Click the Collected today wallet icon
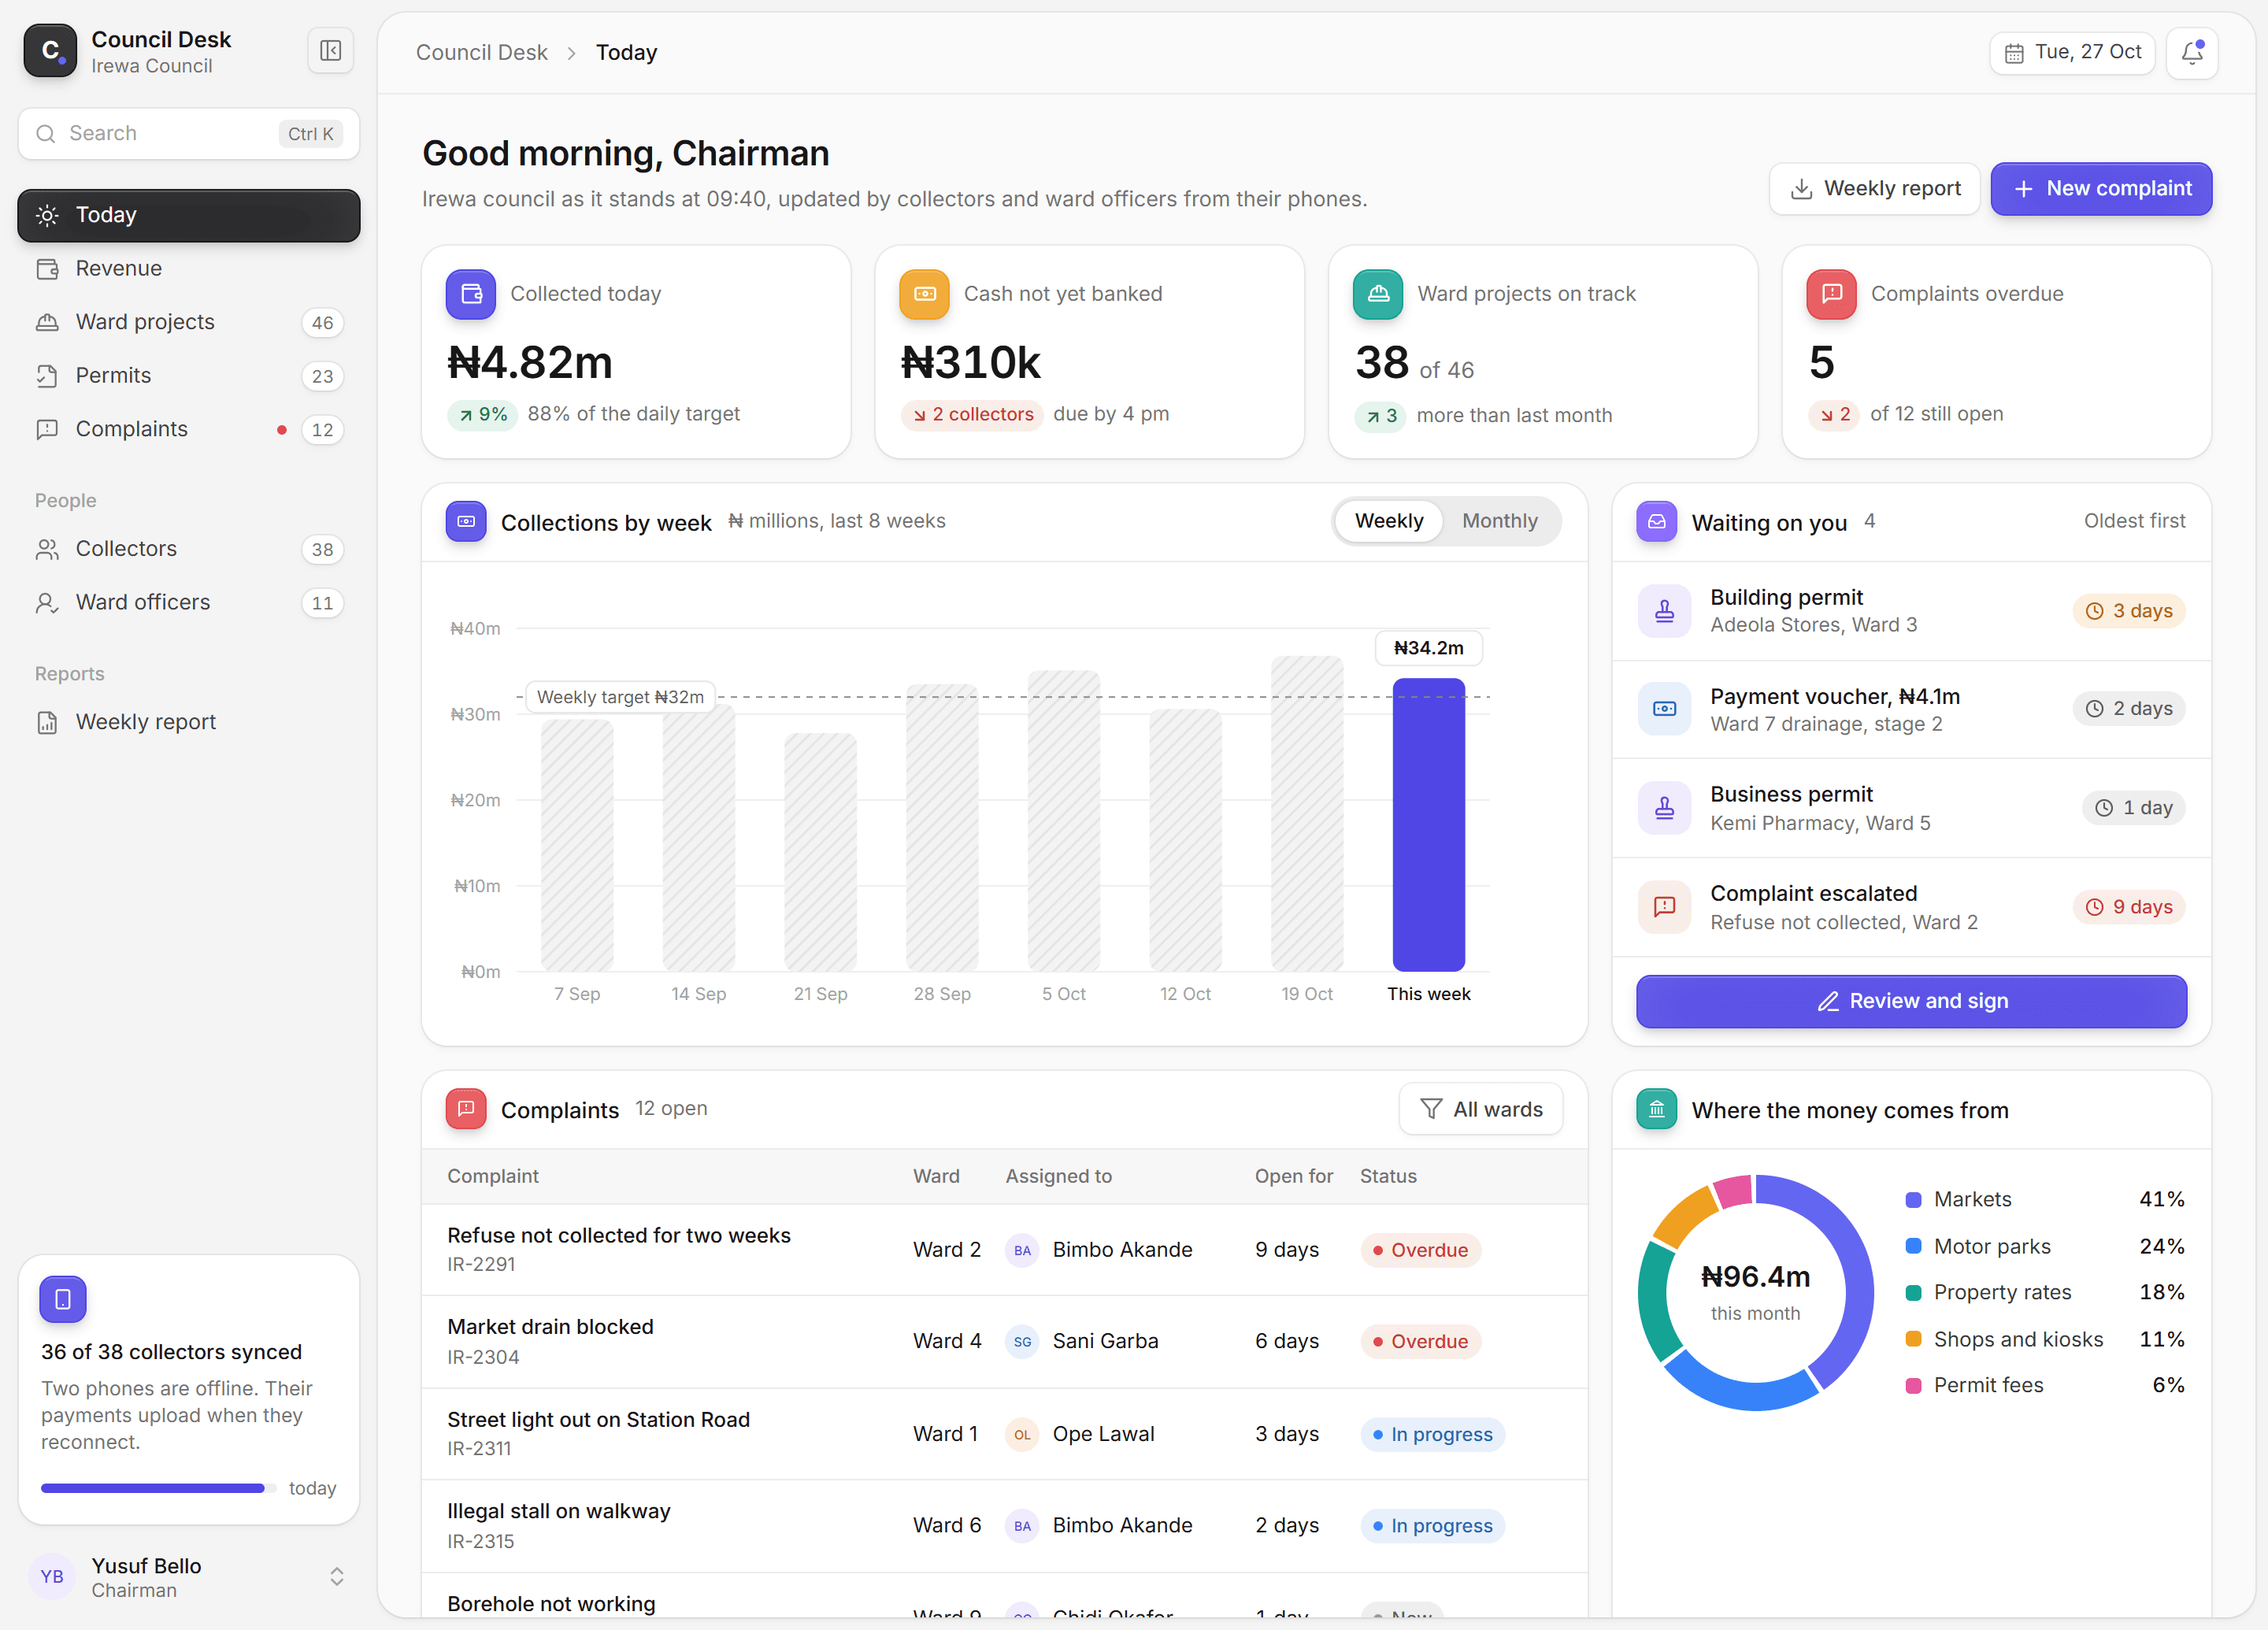 (471, 294)
